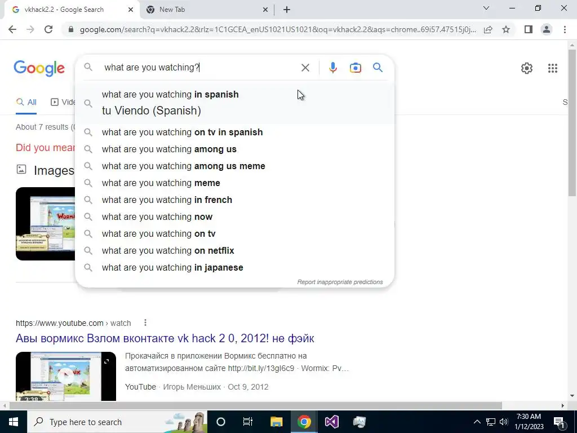Open Chrome three-dot menu
The width and height of the screenshot is (577, 433).
[565, 29]
